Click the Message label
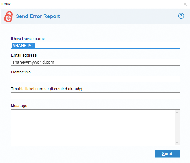The height and width of the screenshot is (163, 190). pyautogui.click(x=19, y=106)
